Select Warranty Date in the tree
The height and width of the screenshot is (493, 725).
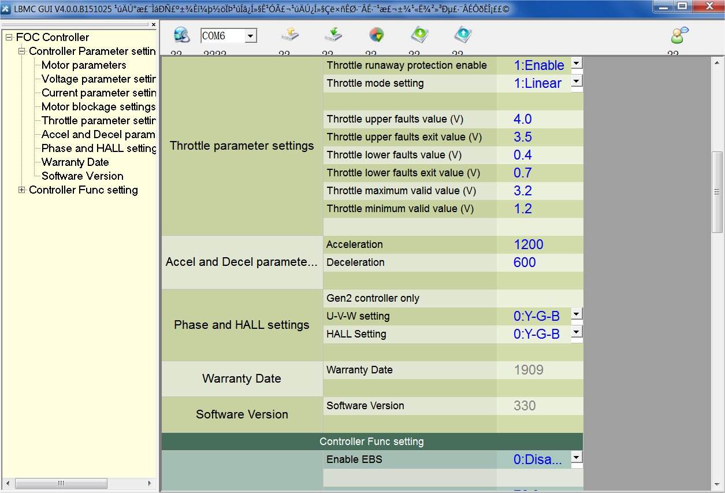coord(75,162)
